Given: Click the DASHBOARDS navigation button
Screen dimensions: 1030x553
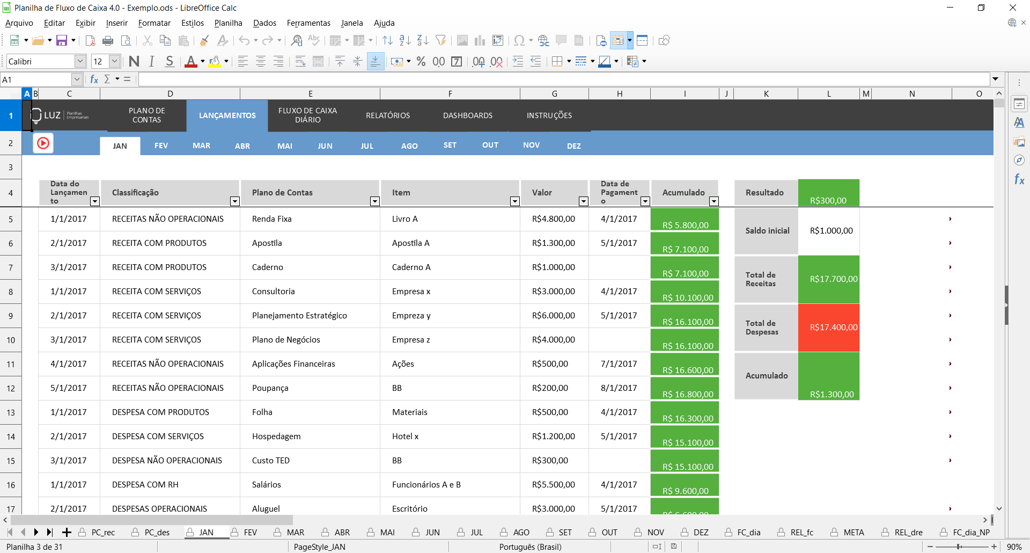Looking at the screenshot, I should point(467,115).
